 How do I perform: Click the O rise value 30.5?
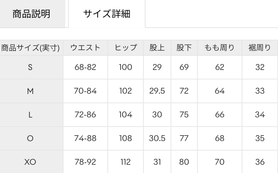[x=157, y=138]
